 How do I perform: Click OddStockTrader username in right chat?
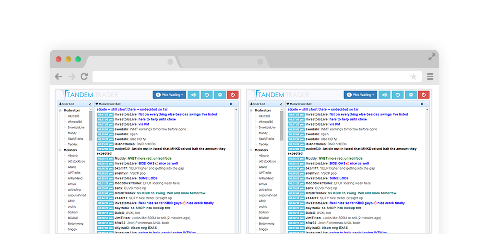(x=320, y=183)
